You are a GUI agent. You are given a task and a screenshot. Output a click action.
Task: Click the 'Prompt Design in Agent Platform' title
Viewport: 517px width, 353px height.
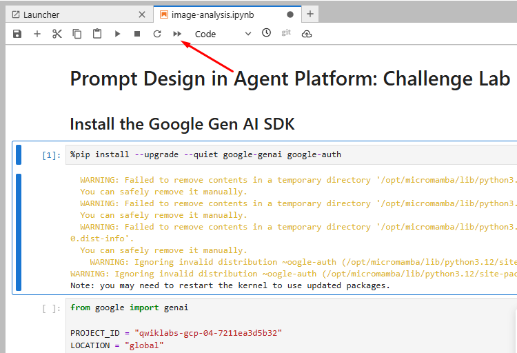pyautogui.click(x=290, y=79)
